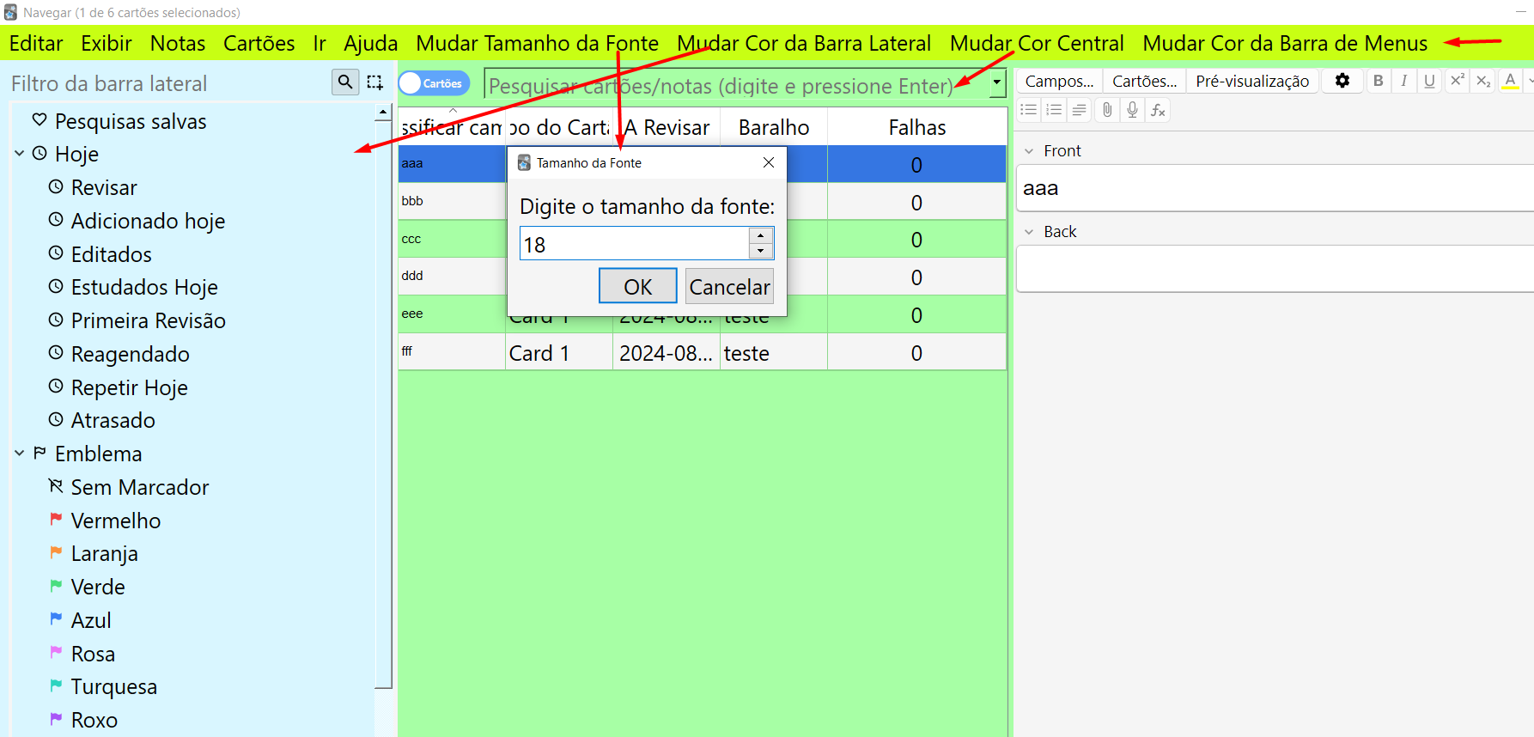Collapse the Hoje tree section

(20, 154)
